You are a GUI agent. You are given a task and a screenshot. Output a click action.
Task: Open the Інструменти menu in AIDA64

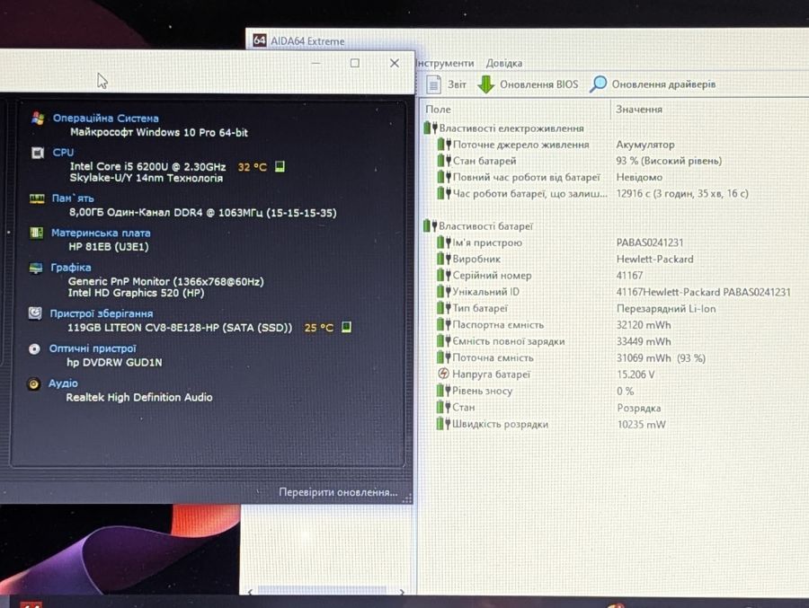[x=445, y=64]
